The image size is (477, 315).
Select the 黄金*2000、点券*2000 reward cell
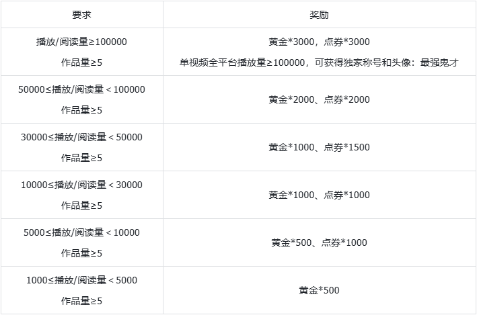(x=319, y=99)
